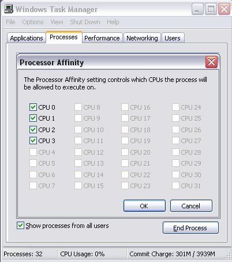Minimize the Task Manager window
Screen dimensions: 232x262
point(197,9)
